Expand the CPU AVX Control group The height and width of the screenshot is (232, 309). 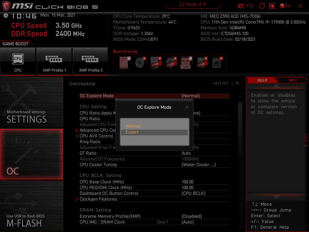click(77, 136)
